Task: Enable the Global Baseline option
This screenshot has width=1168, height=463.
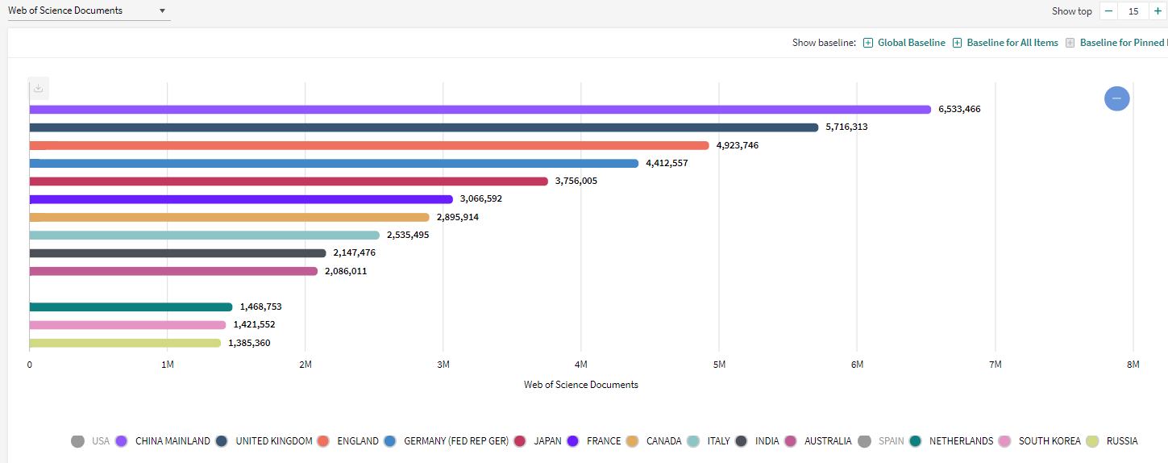Action: click(x=904, y=43)
